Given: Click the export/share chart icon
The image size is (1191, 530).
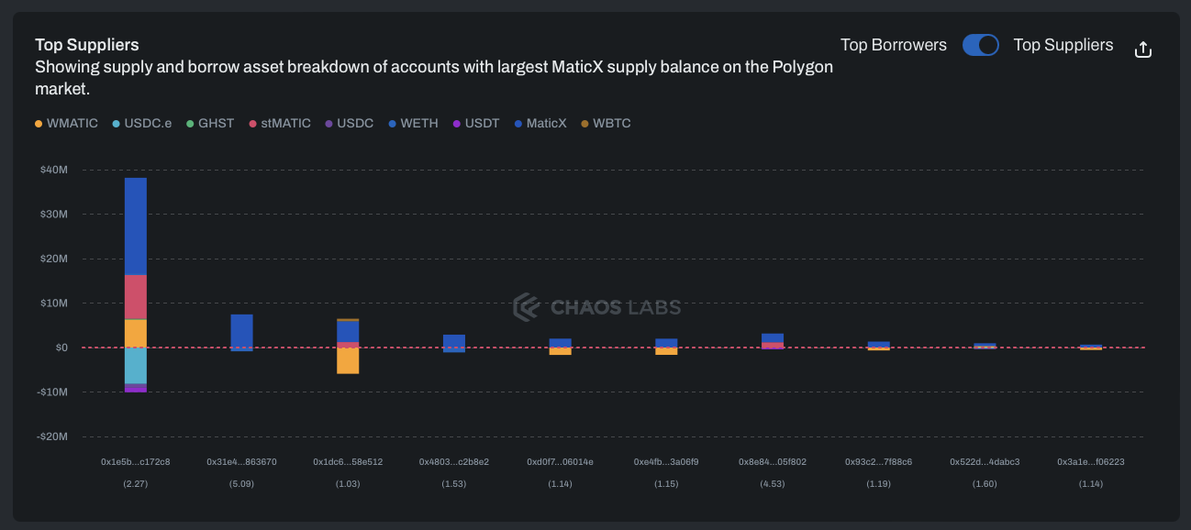Looking at the screenshot, I should click(x=1142, y=50).
